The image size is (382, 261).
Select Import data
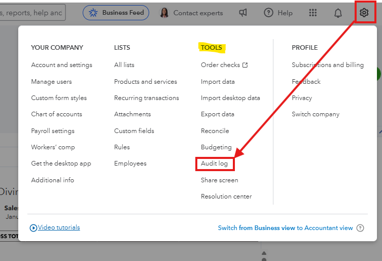click(218, 82)
